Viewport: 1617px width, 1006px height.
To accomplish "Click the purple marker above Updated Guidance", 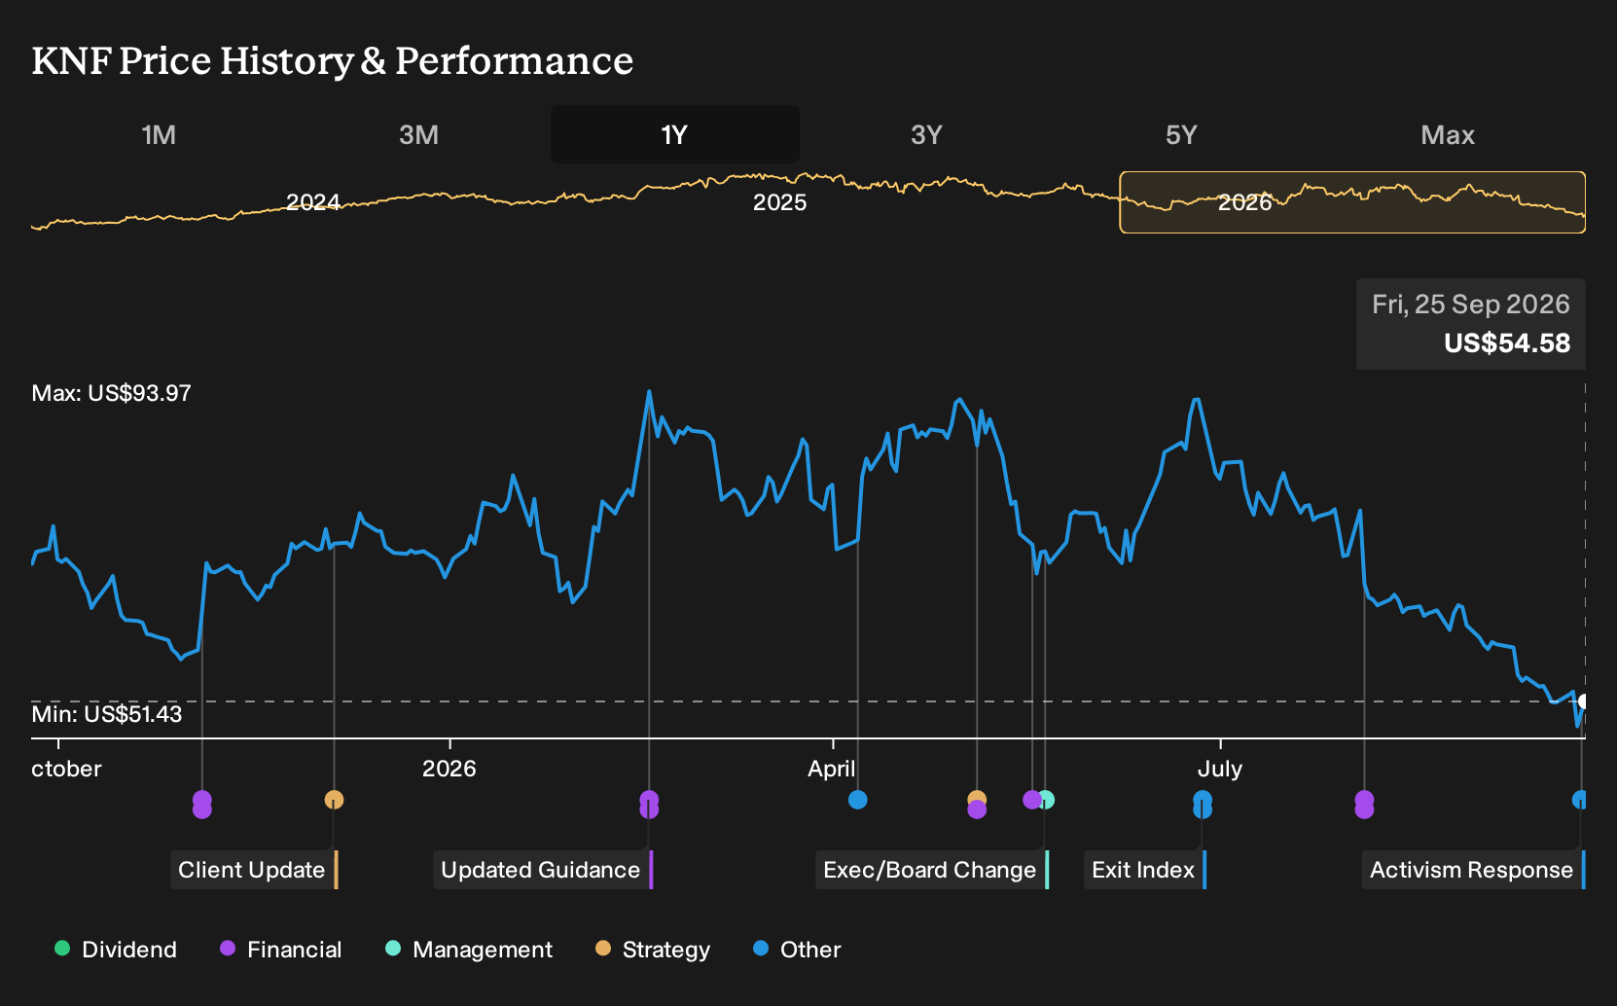I will click(649, 805).
